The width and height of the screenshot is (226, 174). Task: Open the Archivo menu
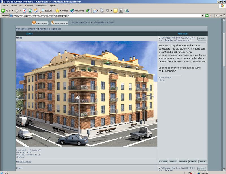coord(5,6)
